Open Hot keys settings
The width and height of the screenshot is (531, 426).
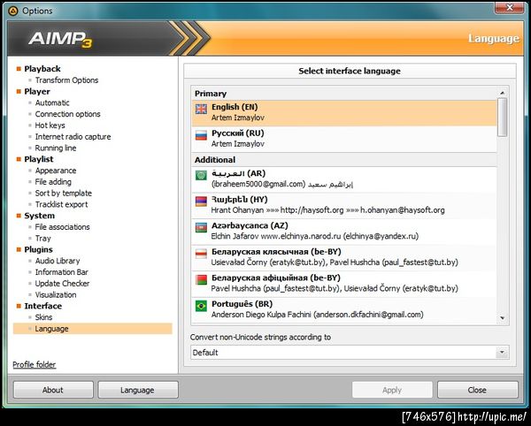50,126
